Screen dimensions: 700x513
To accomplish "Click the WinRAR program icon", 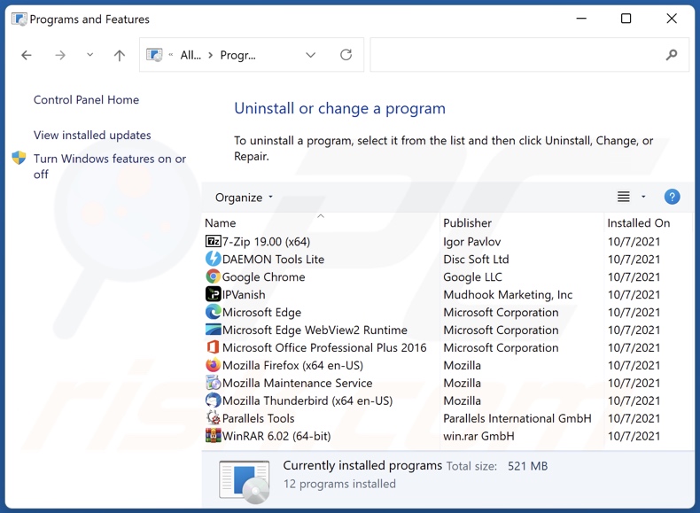I will 213,436.
